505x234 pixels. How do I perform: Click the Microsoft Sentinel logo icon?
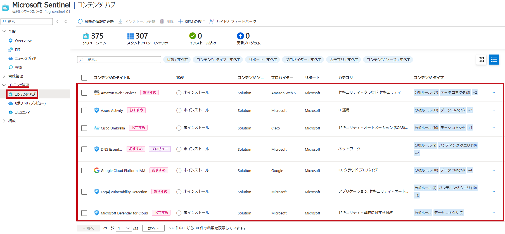[x=5, y=7]
